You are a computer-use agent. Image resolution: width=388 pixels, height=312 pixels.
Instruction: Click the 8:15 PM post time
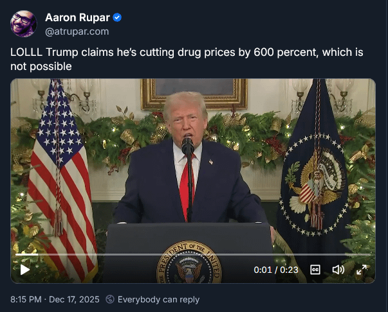point(26,299)
